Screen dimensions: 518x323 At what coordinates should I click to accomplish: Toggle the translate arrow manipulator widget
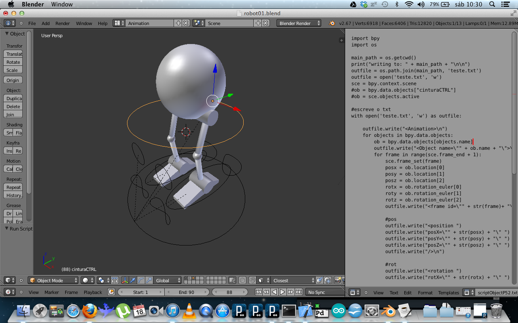click(133, 280)
